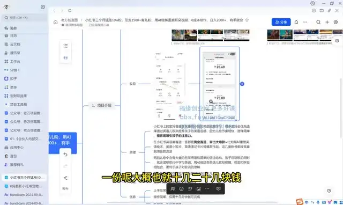Select tab 6月最新小红书宠物… in sidebar
343x205 pixels.
[24, 186]
